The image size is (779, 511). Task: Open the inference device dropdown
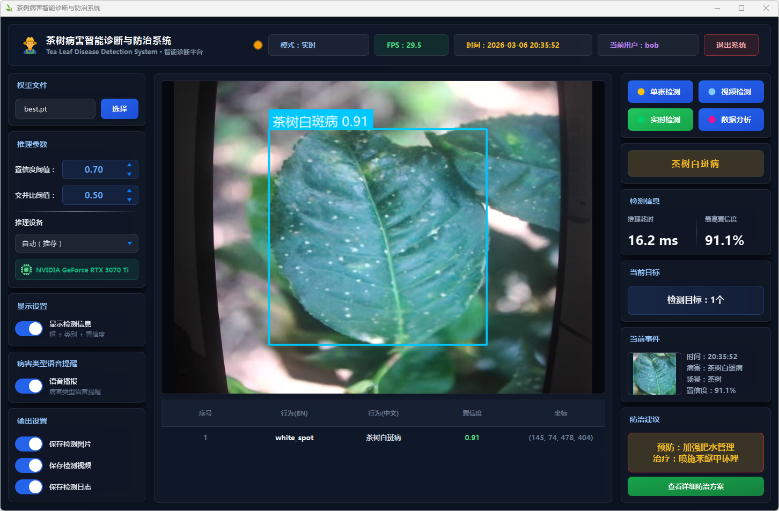click(77, 243)
